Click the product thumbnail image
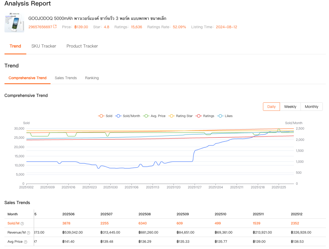This screenshot has width=329, height=249. [14, 23]
